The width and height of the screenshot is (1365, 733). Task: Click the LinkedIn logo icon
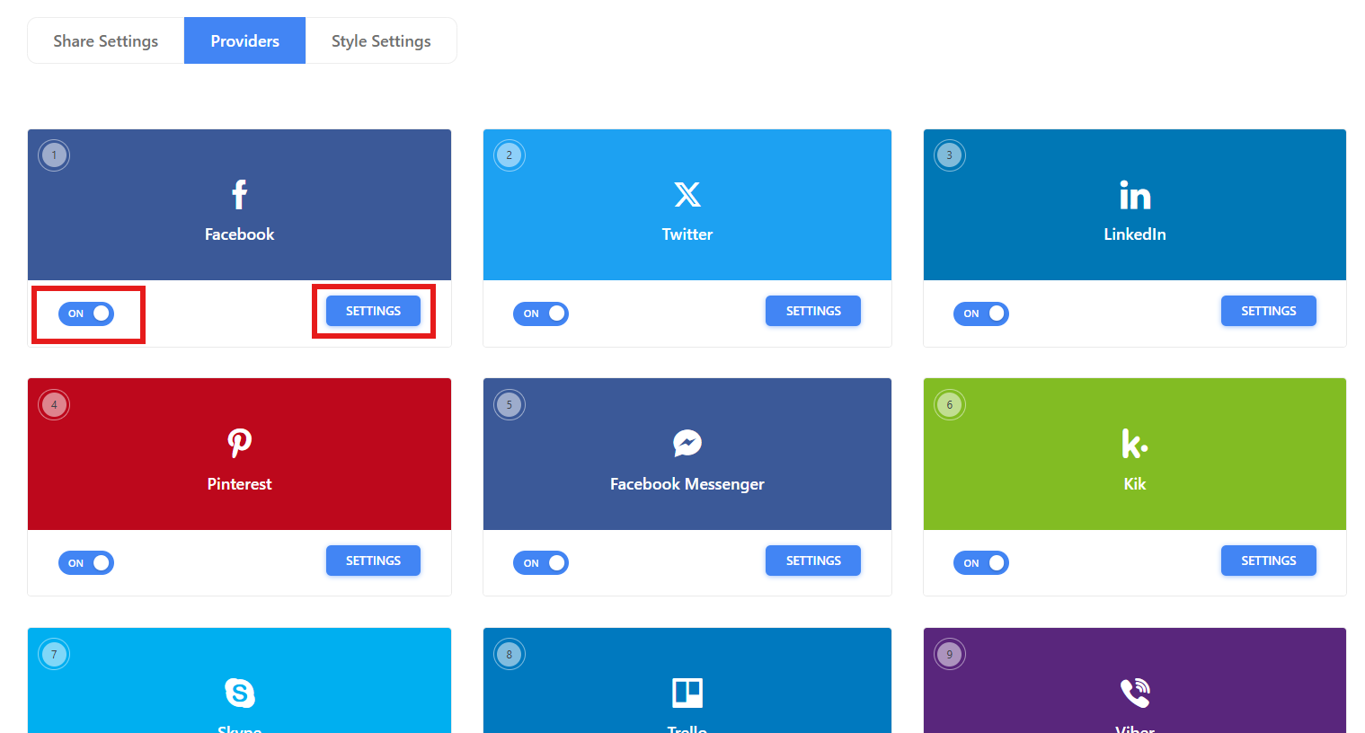pyautogui.click(x=1135, y=195)
